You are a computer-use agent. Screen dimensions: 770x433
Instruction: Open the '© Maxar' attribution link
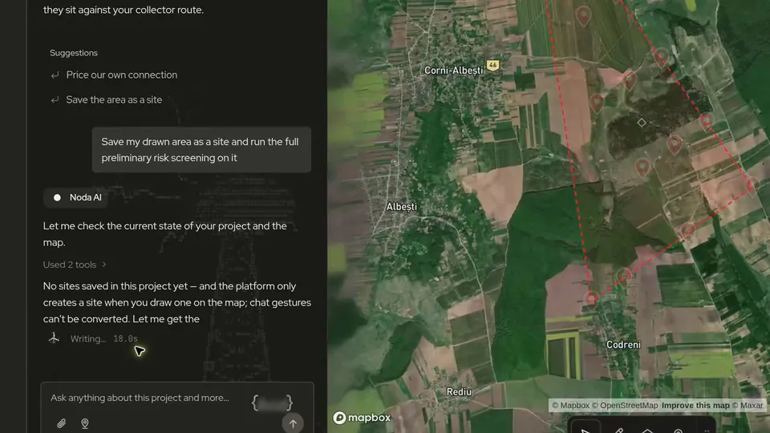[748, 405]
